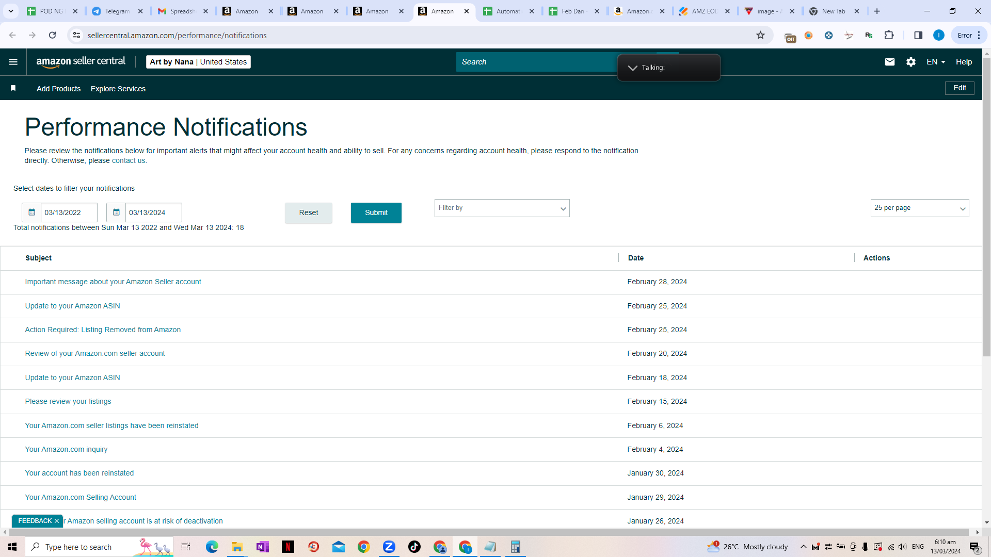Open the Explore Services menu item
The image size is (991, 557).
tap(118, 89)
